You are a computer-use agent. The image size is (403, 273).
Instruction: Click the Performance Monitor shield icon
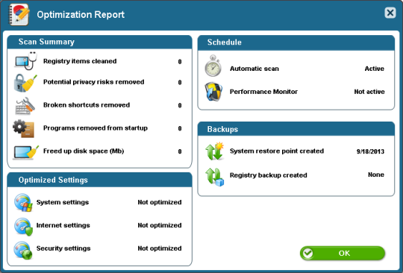coord(213,92)
